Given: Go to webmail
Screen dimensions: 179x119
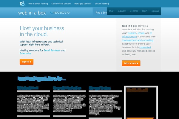Looking at the screenshot, I should (x=134, y=11).
